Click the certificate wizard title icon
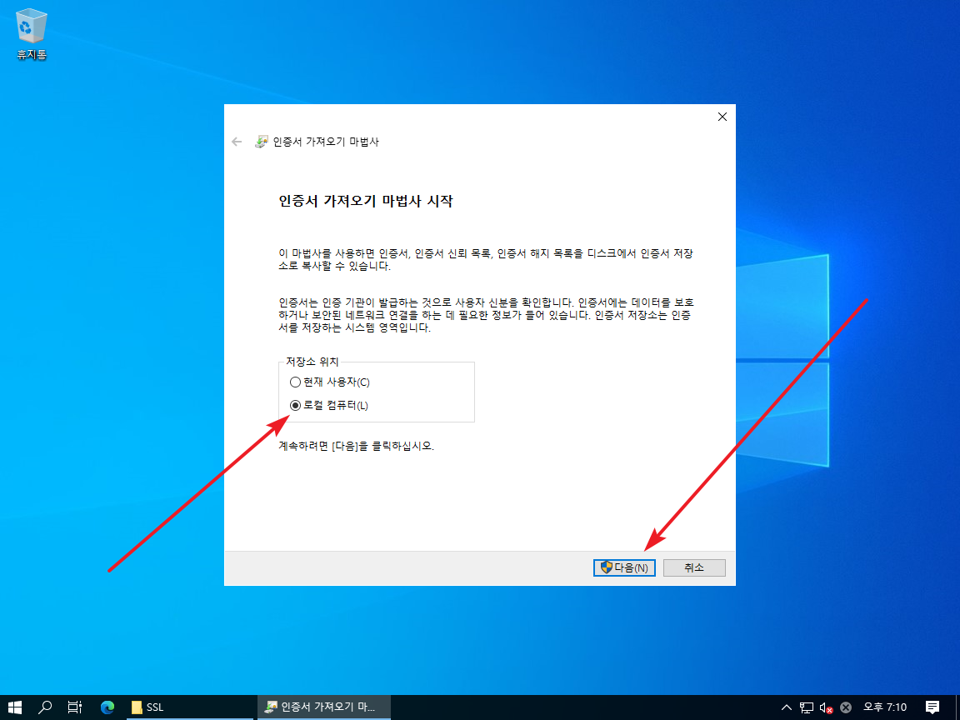 (x=262, y=142)
